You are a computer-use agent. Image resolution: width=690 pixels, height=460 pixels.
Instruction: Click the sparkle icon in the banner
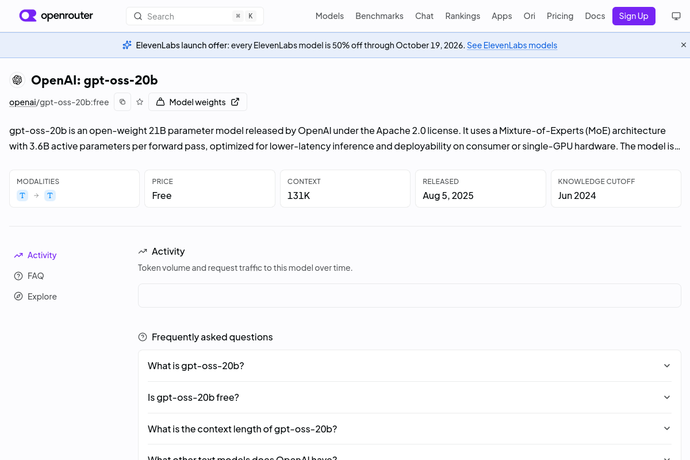pyautogui.click(x=127, y=45)
